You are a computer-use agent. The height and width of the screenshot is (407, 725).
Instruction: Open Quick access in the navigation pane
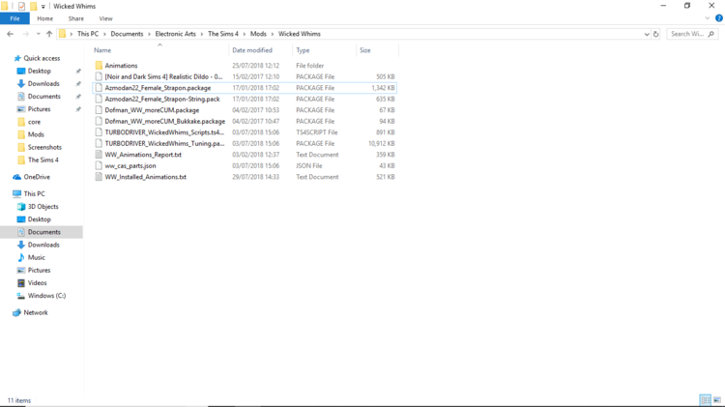[x=42, y=58]
